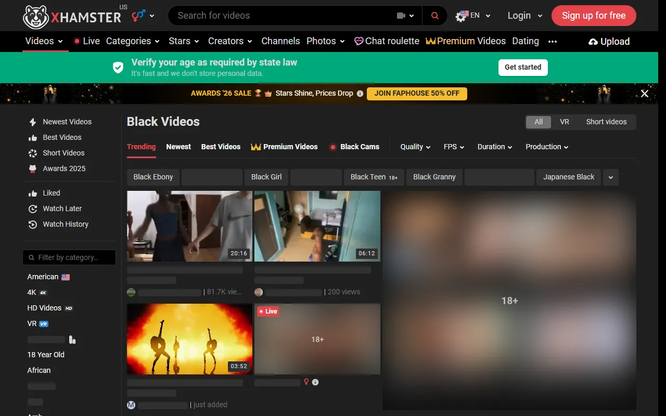Open the sidebar Best Videos thumbs-up item
Image resolution: width=666 pixels, height=416 pixels.
point(55,137)
